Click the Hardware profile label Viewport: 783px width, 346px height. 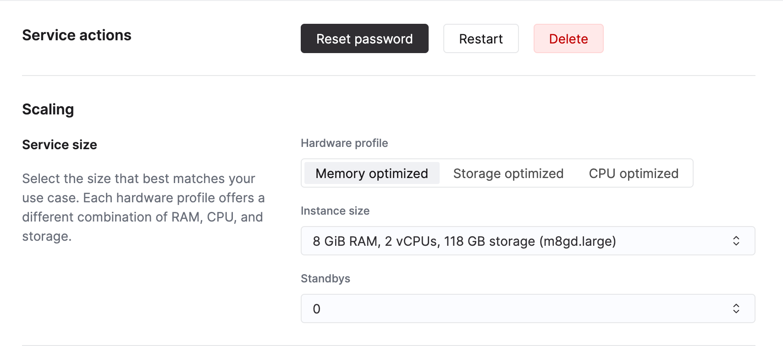click(344, 143)
